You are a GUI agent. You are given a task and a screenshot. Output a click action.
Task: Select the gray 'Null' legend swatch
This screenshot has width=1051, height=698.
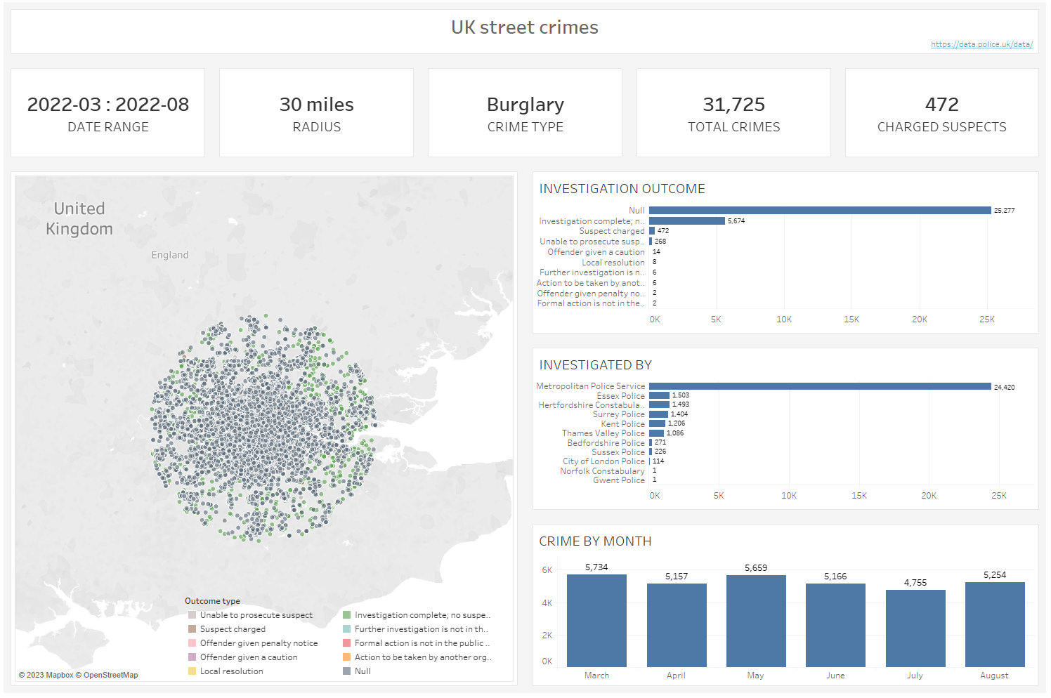pos(346,671)
